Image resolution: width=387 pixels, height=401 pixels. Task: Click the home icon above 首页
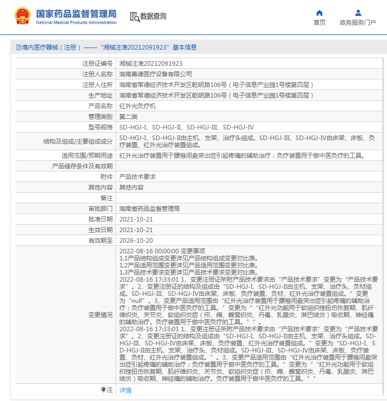click(319, 13)
